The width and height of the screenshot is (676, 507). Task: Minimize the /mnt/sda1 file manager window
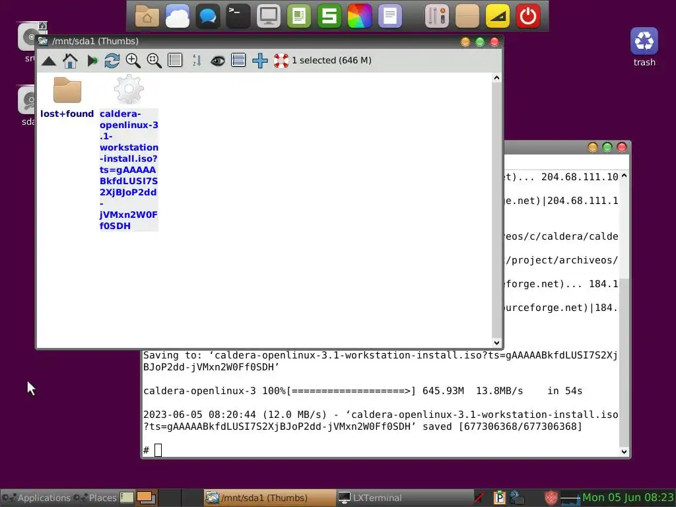465,42
